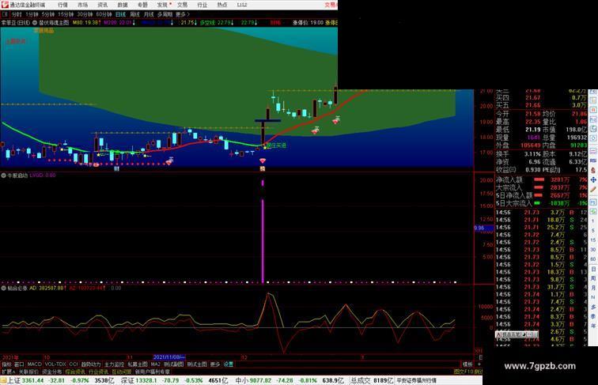This screenshot has width=598, height=385.
Task: Switch to 日 period in right sidebar
Action: click(593, 269)
